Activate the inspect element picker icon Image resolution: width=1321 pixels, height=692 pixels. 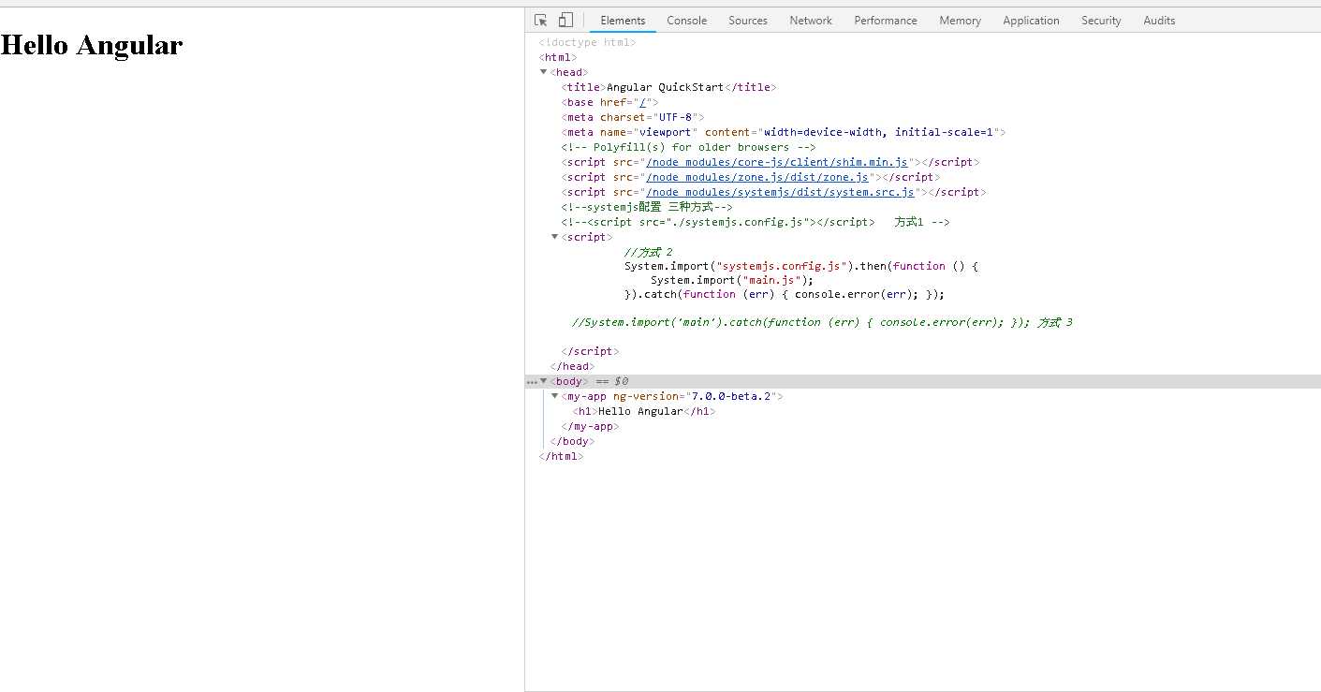click(540, 20)
